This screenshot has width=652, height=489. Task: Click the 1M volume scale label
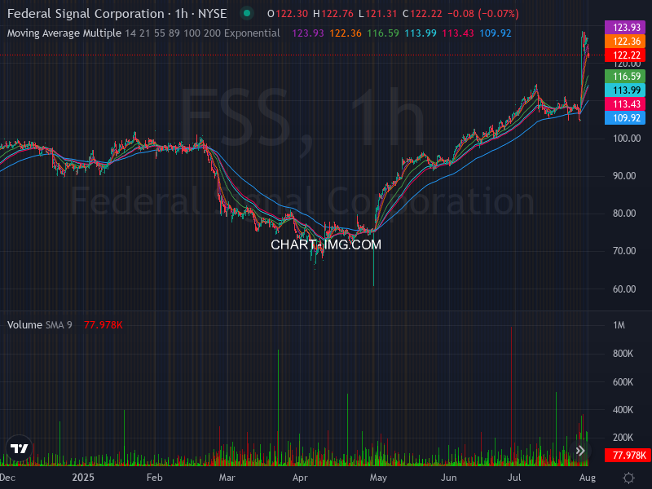click(619, 325)
